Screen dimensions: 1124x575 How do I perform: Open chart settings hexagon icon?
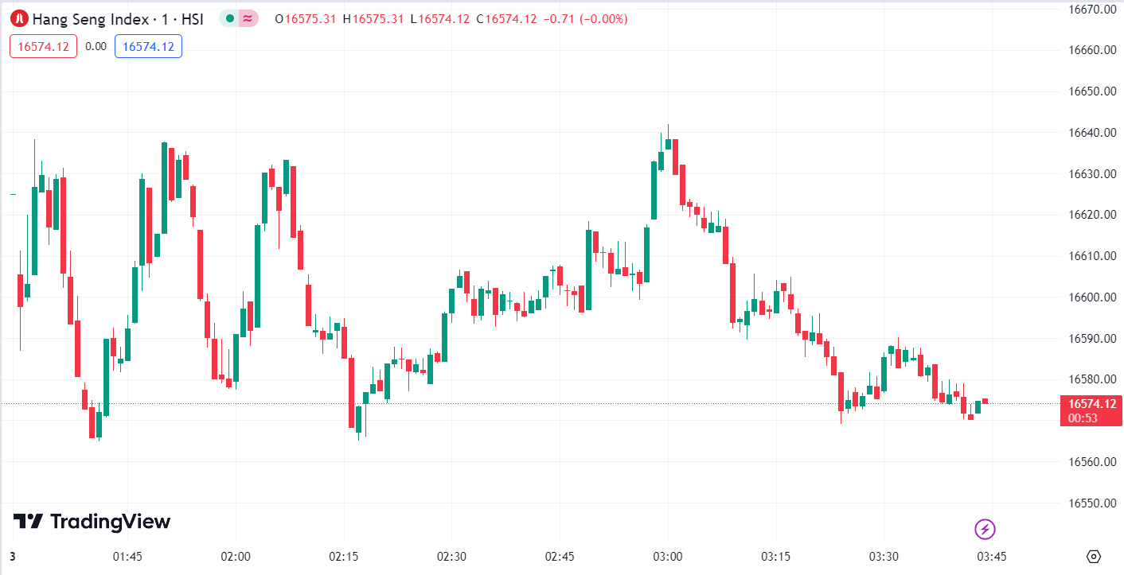[x=1094, y=556]
